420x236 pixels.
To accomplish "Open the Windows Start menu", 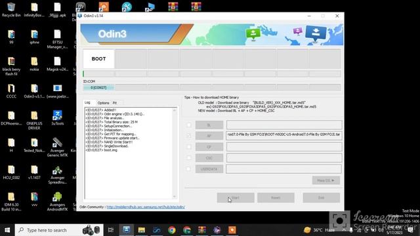I will 7,230.
